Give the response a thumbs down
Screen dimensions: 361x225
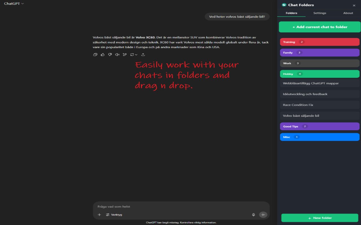tap(110, 55)
